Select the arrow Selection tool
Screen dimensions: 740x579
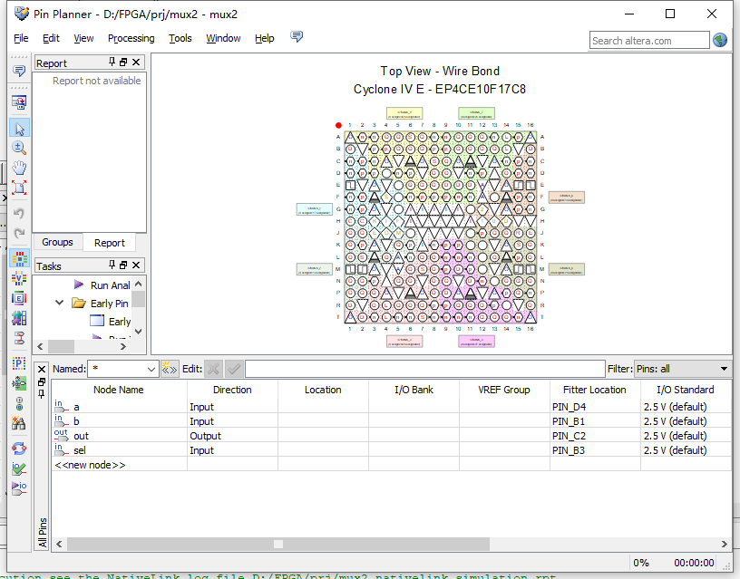pyautogui.click(x=19, y=129)
